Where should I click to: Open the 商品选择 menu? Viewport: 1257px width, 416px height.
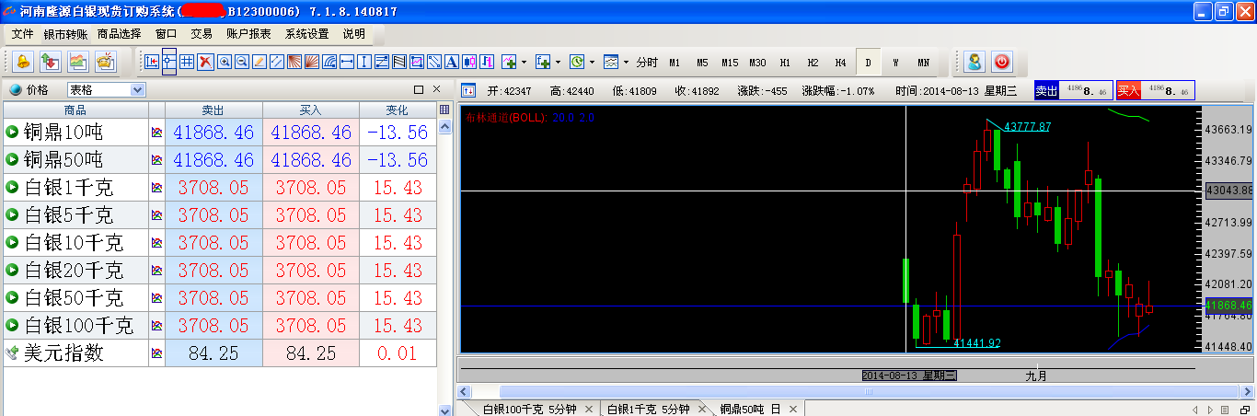tap(120, 34)
